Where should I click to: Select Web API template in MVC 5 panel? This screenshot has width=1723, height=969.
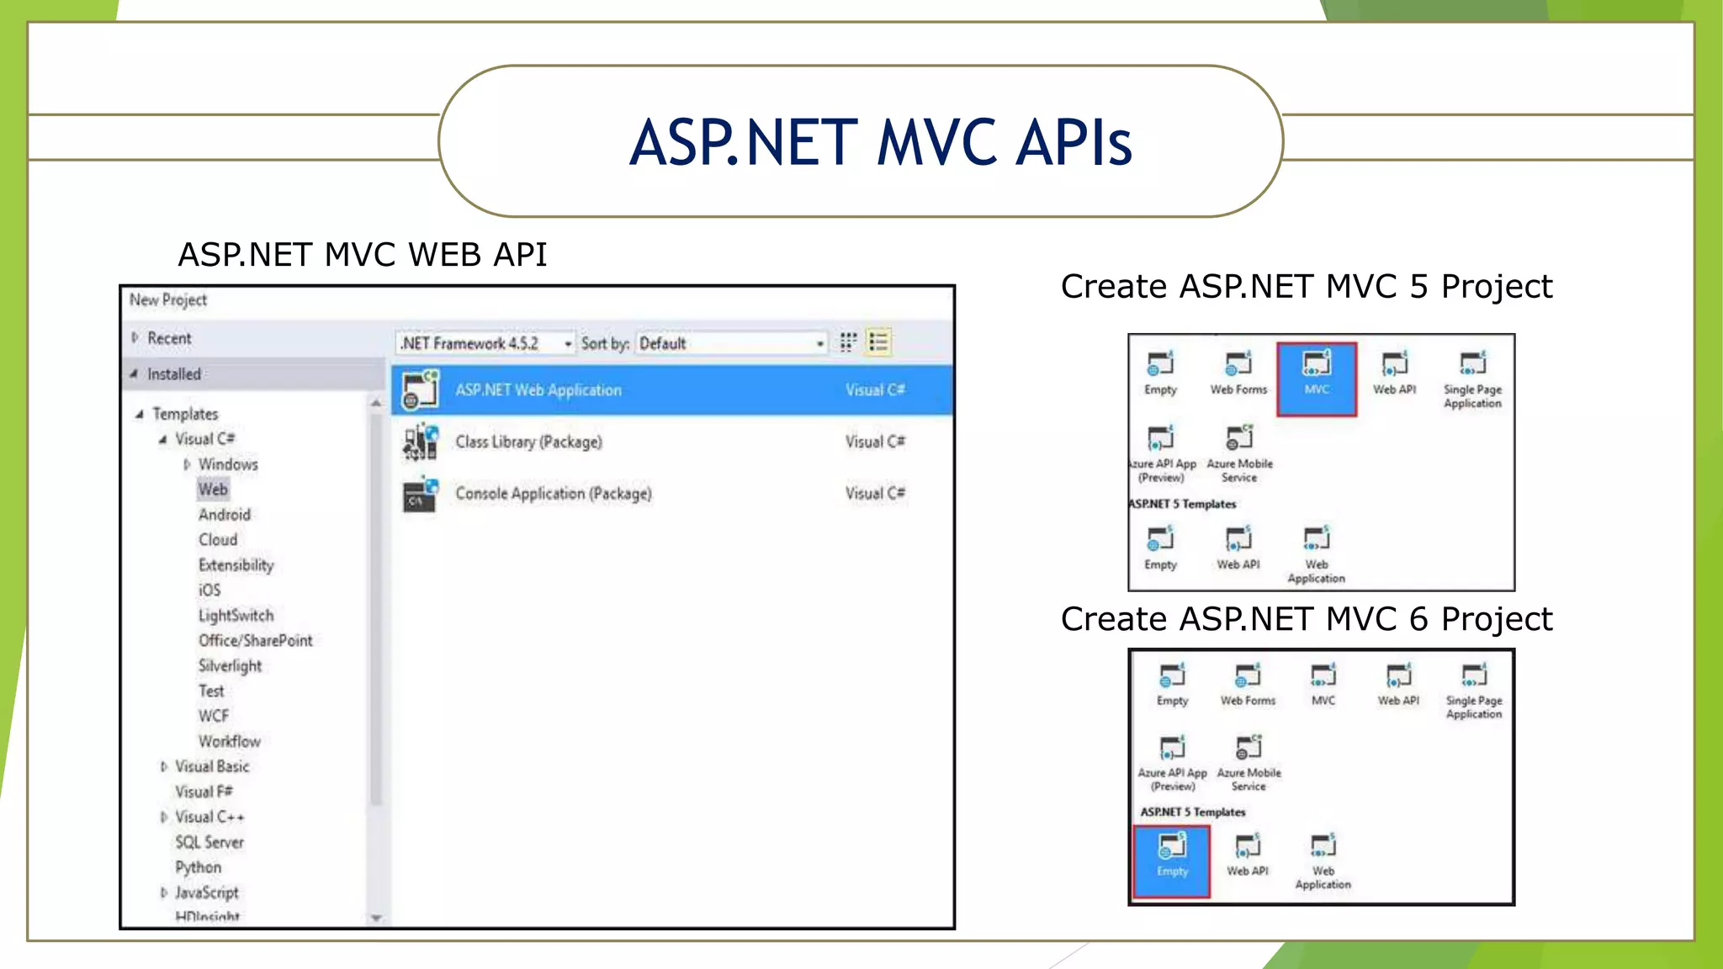click(x=1394, y=373)
